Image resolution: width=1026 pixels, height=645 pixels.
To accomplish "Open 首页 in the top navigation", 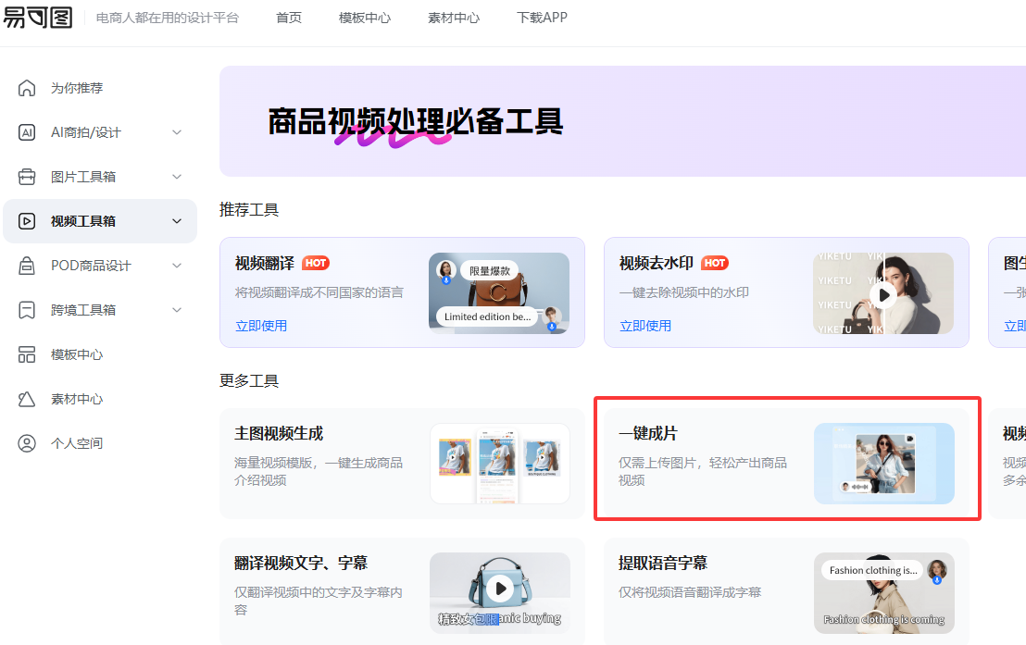I will pos(289,18).
